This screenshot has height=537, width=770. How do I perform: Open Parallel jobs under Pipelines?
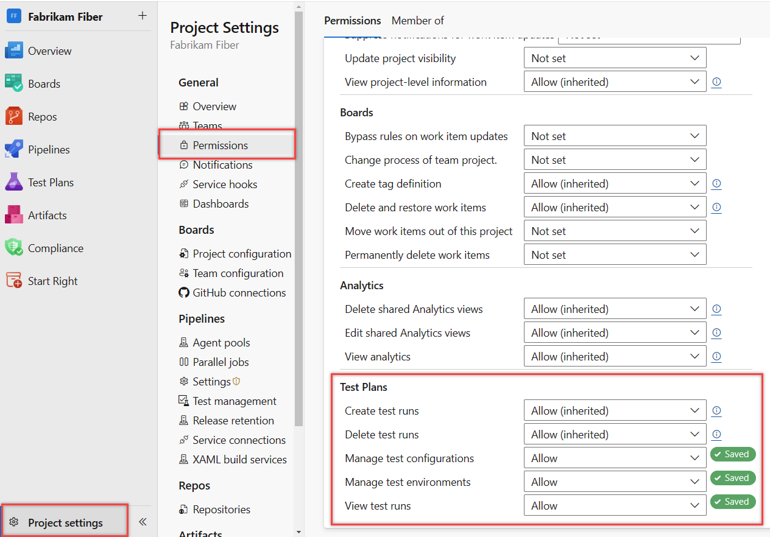221,362
